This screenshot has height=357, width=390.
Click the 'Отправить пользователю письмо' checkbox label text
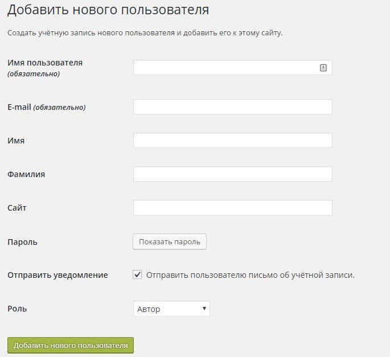[250, 275]
